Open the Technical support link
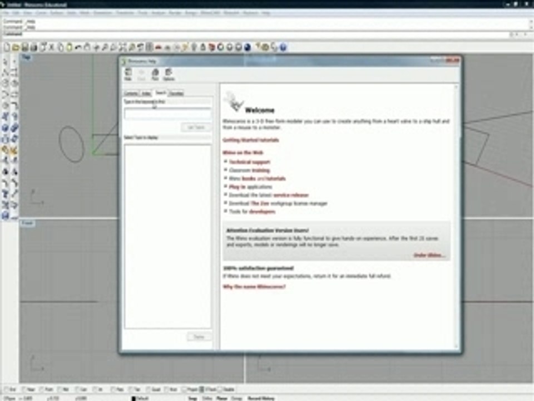Screen dimensions: 534x401 [x=250, y=162]
